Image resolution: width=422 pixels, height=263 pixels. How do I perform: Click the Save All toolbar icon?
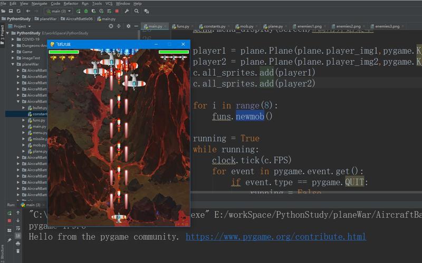click(11, 11)
